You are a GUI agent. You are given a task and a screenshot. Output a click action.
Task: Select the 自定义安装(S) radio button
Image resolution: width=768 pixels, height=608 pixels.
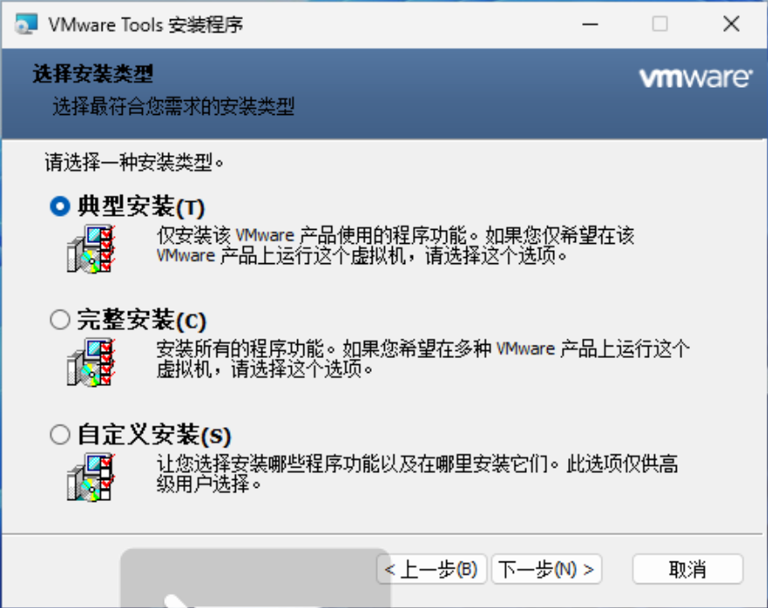(x=60, y=434)
